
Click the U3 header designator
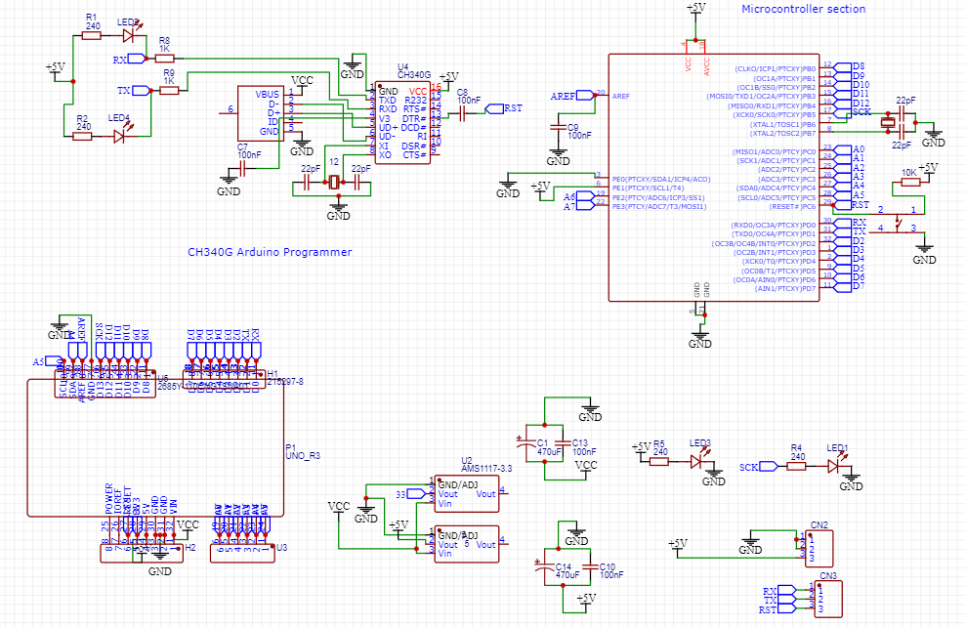tap(282, 548)
